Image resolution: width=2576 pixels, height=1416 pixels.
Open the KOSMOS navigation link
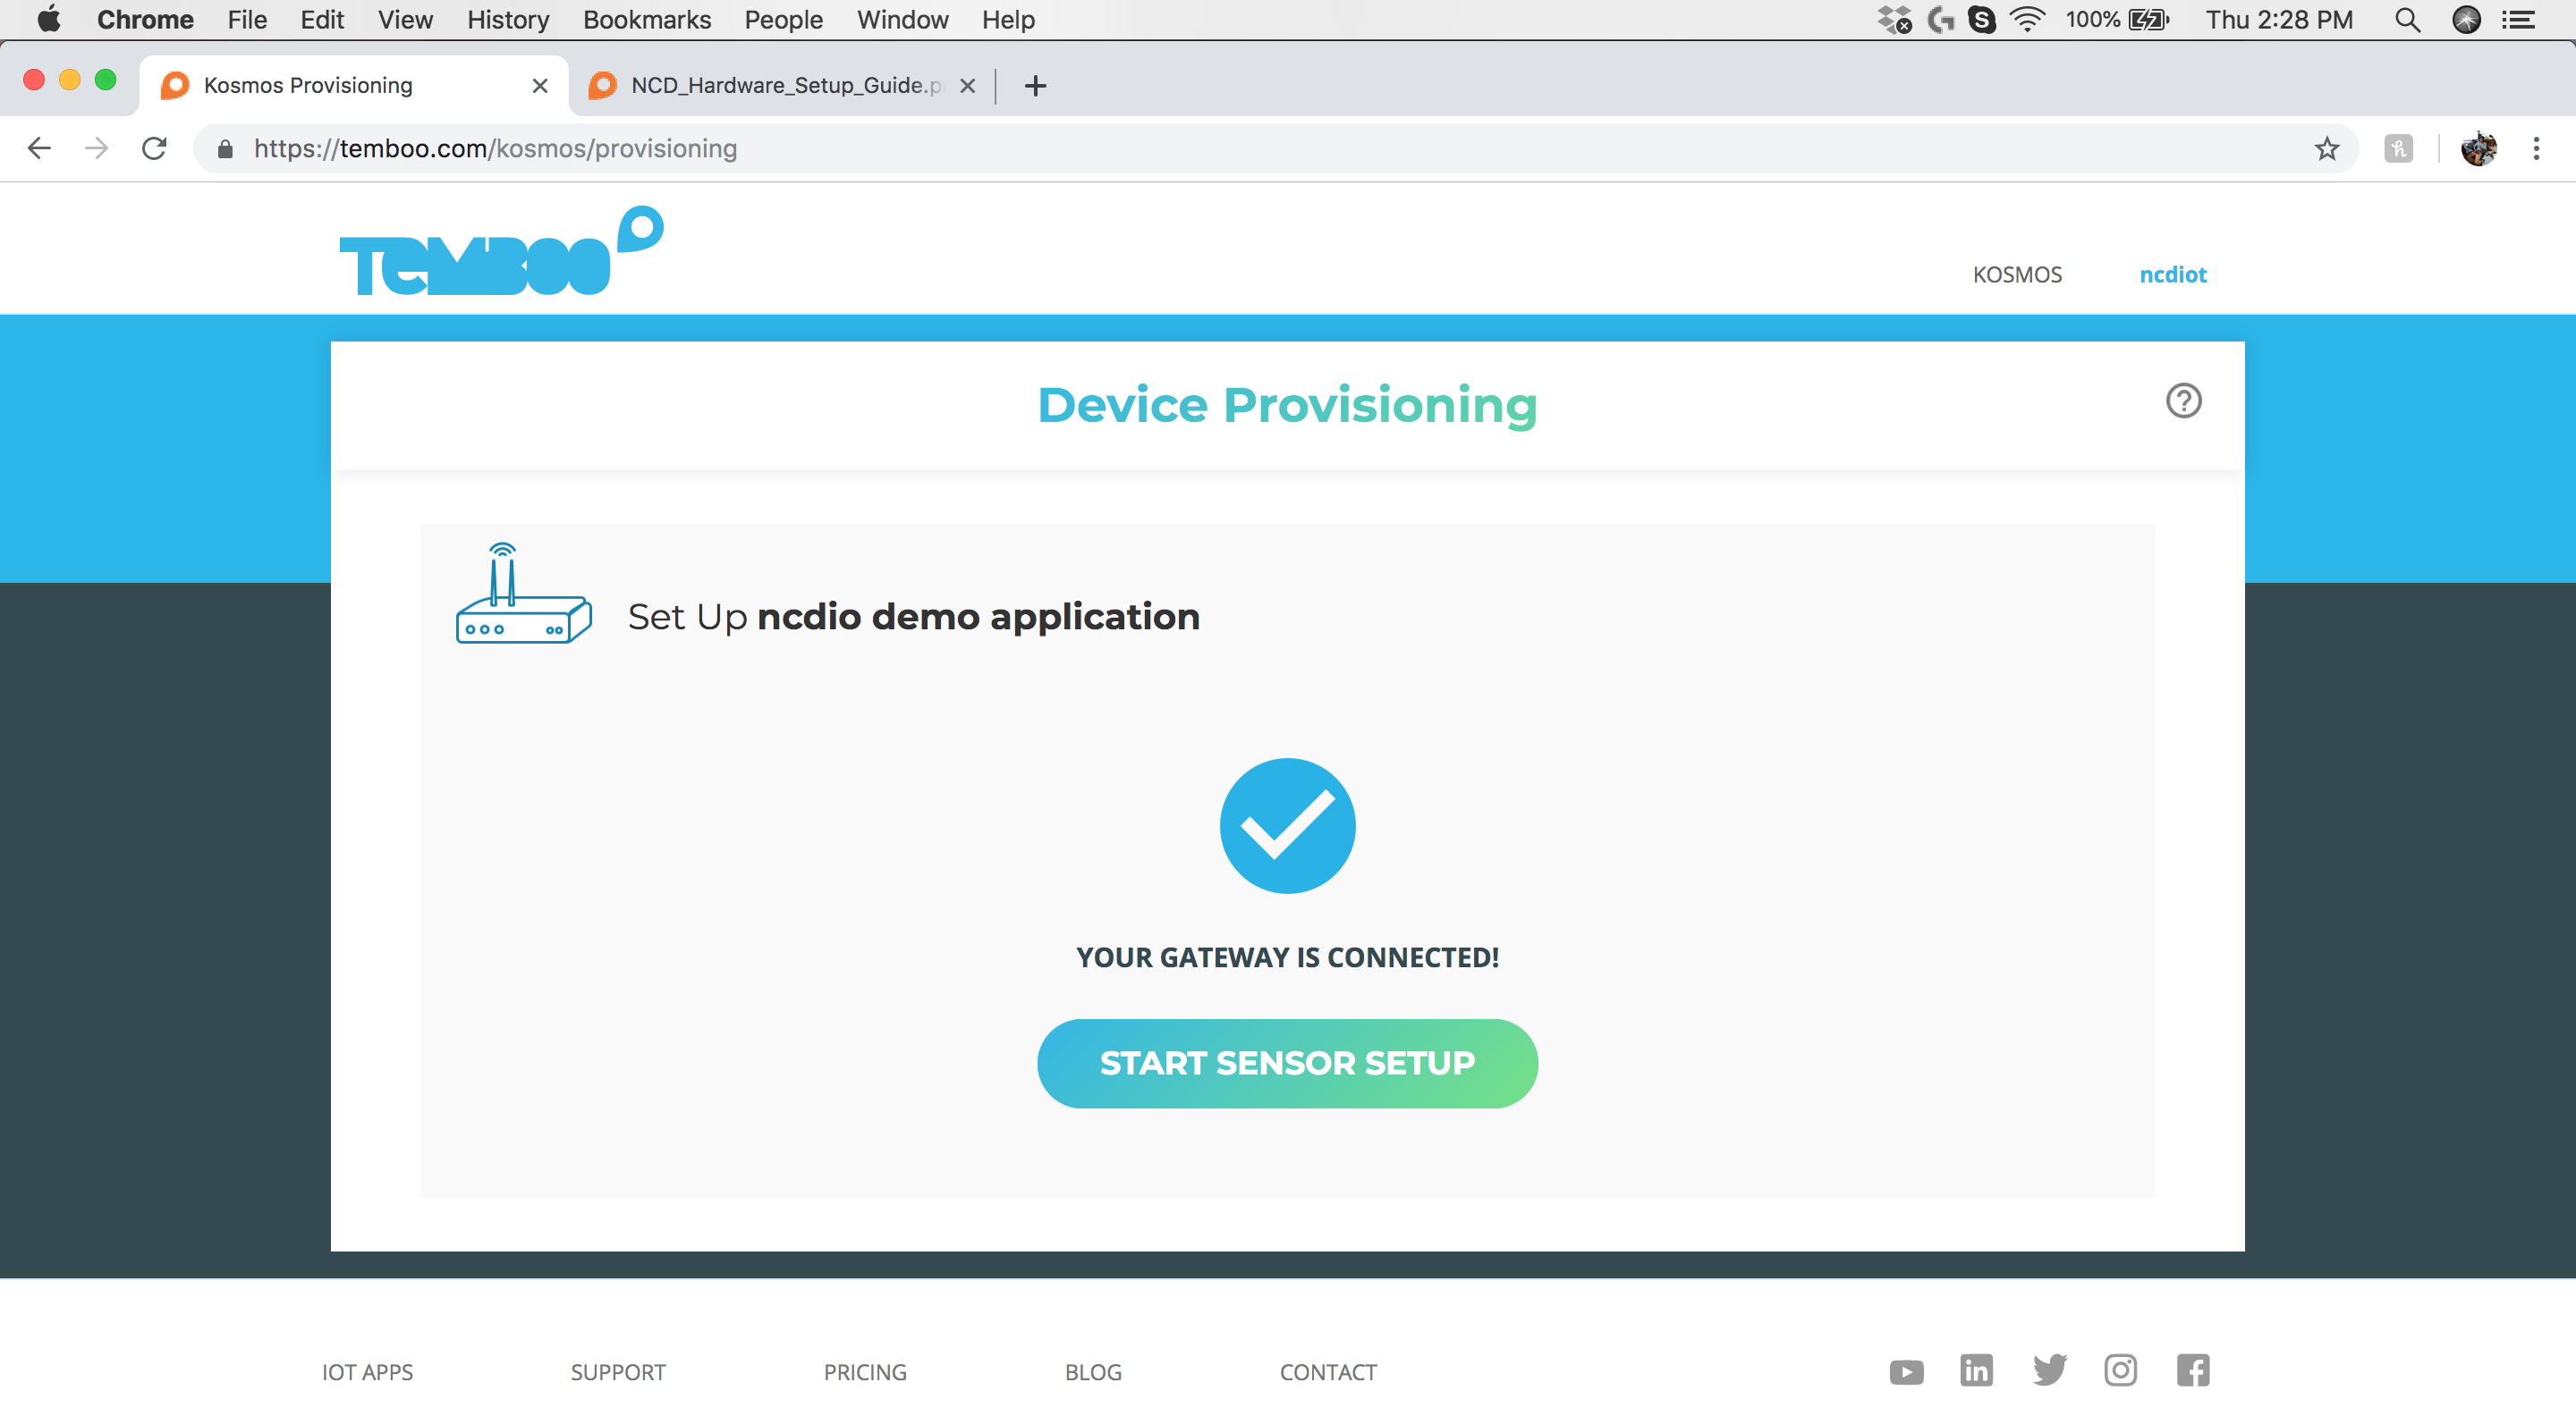coord(2017,274)
